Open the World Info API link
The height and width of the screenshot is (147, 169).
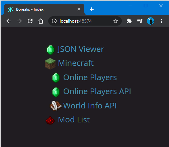tap(90, 105)
